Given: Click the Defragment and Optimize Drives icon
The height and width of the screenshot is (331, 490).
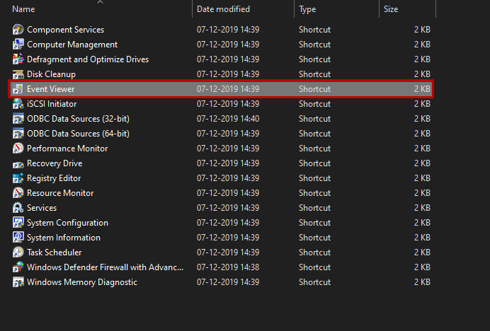Looking at the screenshot, I should point(18,59).
